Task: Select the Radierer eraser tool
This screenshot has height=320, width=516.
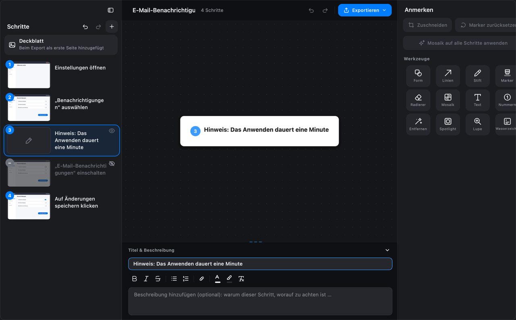Action: click(418, 100)
